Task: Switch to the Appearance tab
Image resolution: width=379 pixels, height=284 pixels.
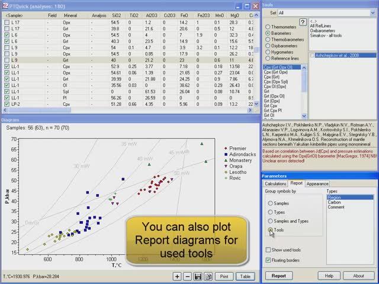Action: tap(317, 183)
